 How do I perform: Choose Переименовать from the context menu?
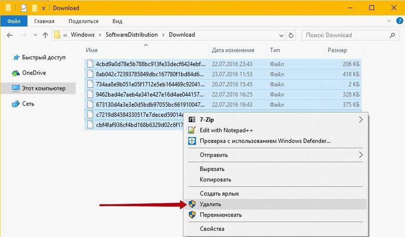pyautogui.click(x=220, y=215)
